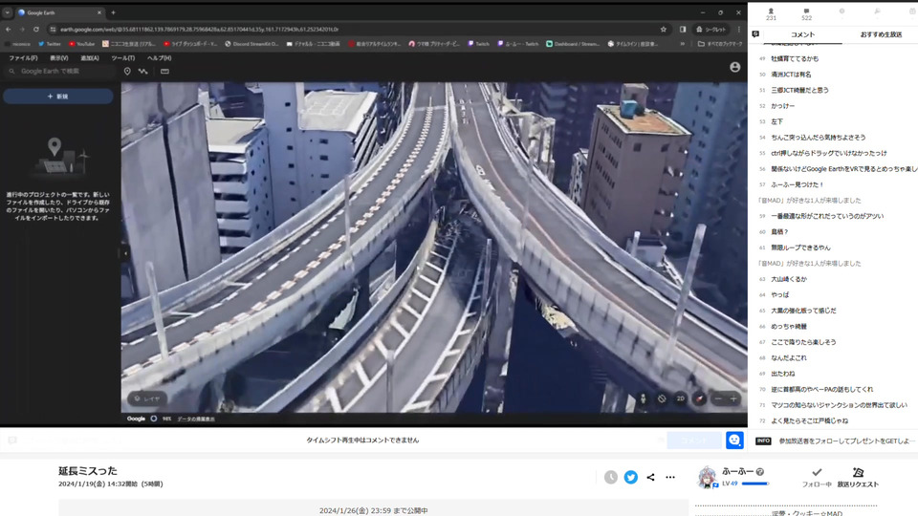Viewport: 918px width, 516px height.
Task: Share the broadcast on Twitter
Action: coord(631,477)
